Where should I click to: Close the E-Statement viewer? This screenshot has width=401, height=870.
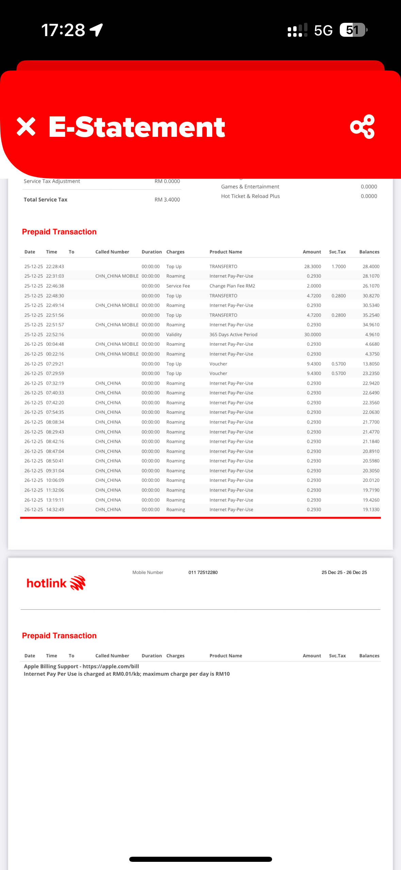(26, 127)
